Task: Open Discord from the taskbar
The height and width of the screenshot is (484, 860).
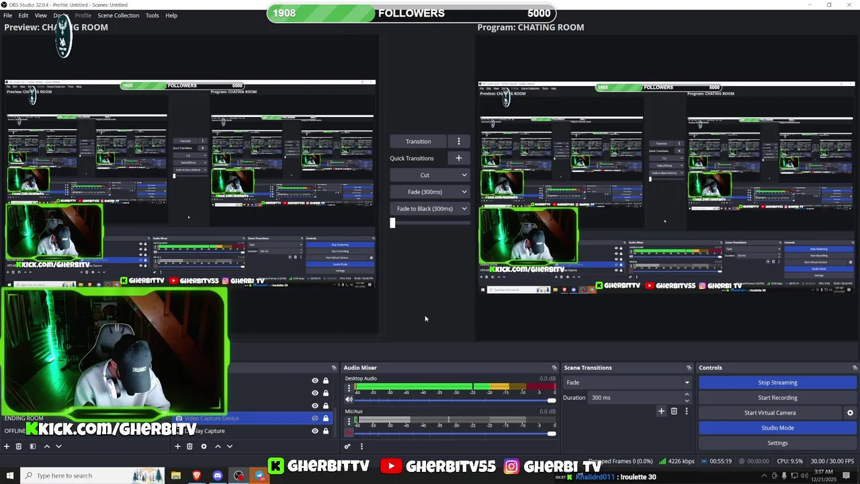Action: coord(218,476)
